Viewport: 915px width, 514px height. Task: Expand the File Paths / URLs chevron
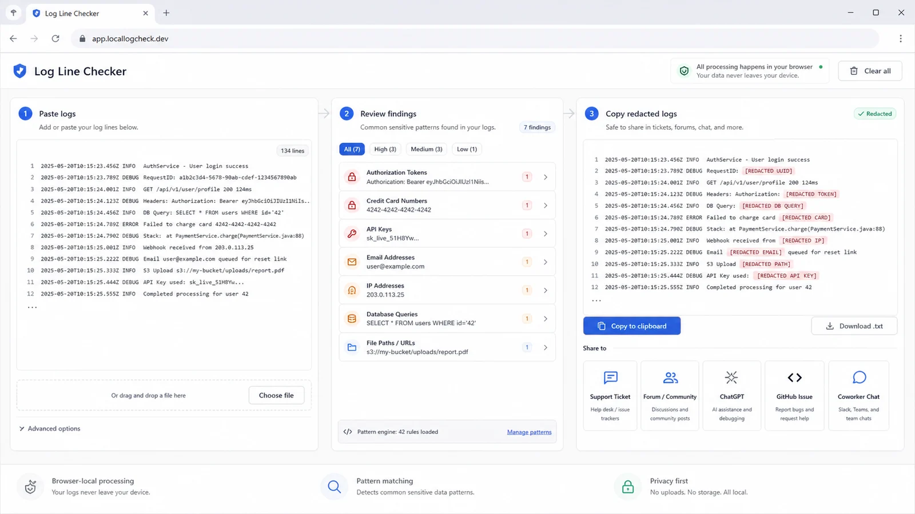[546, 347]
